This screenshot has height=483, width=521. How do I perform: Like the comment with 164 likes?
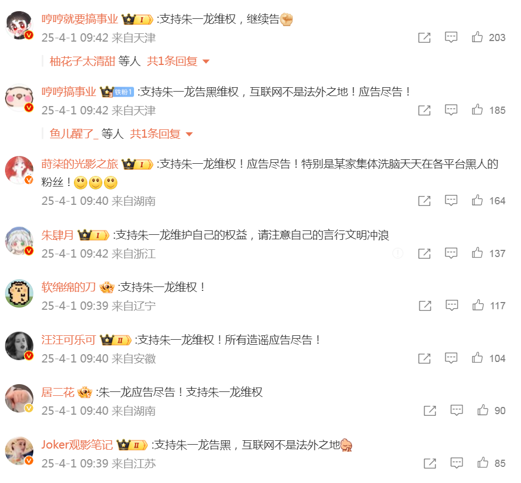tap(477, 200)
